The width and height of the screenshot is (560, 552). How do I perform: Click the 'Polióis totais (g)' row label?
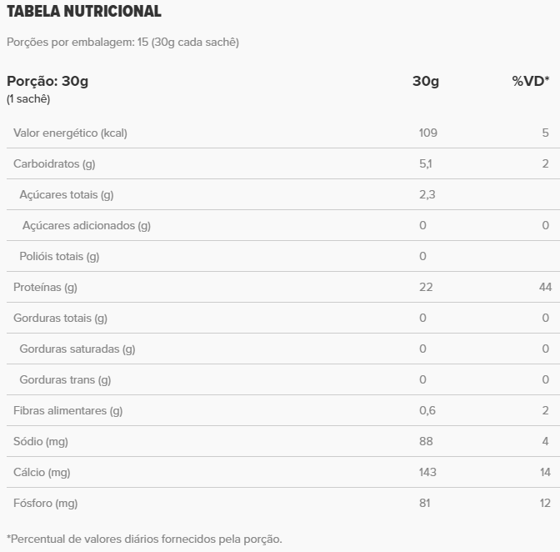(x=59, y=256)
